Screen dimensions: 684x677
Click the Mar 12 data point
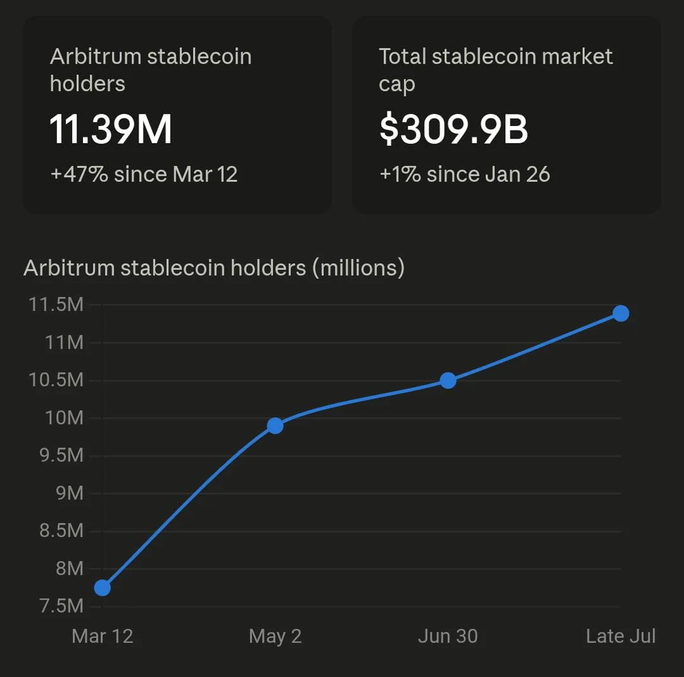(103, 588)
